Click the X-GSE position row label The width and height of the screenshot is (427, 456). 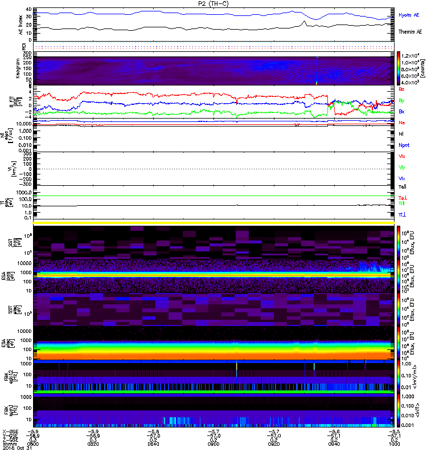[10, 431]
